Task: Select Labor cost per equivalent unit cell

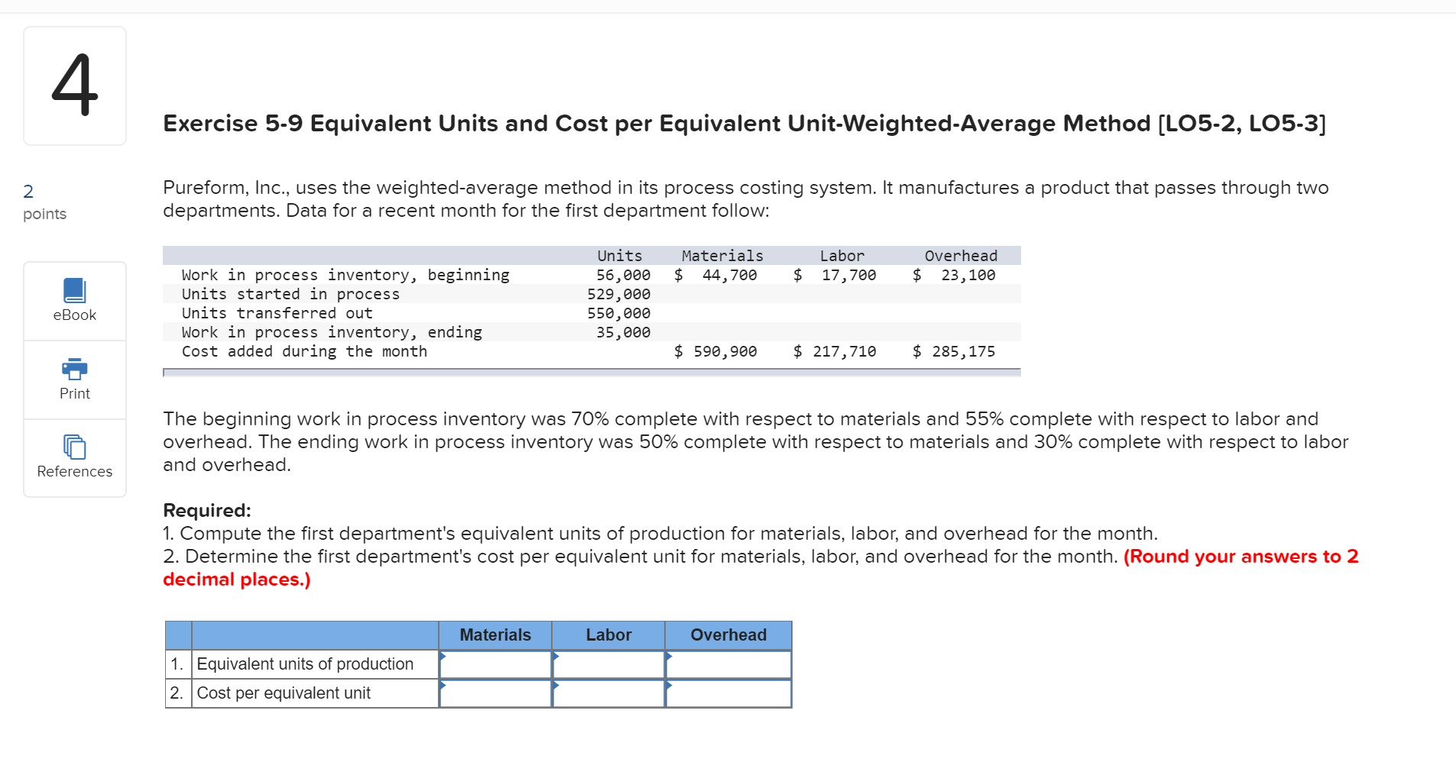Action: point(608,693)
